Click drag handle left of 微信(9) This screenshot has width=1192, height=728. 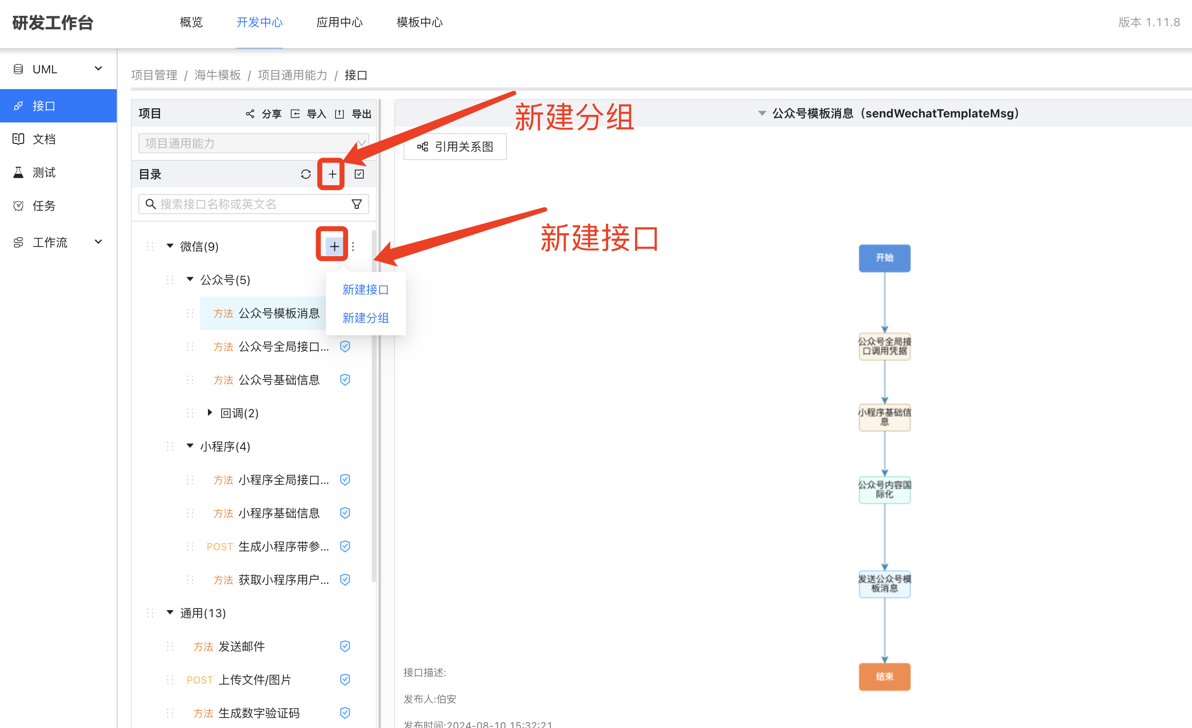tap(150, 247)
